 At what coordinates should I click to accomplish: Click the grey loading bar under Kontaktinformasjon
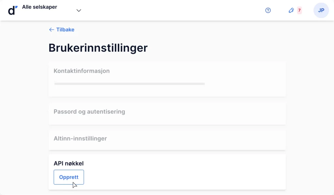coord(129,84)
